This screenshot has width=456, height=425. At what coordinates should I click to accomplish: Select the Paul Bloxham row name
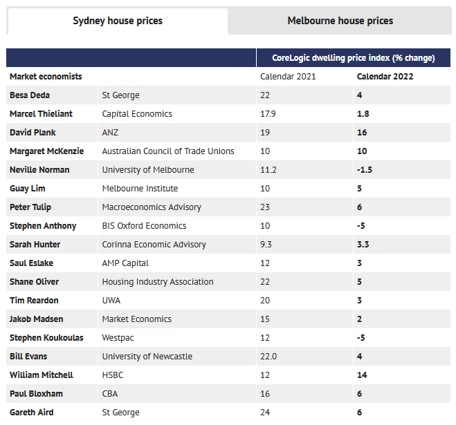coord(36,394)
